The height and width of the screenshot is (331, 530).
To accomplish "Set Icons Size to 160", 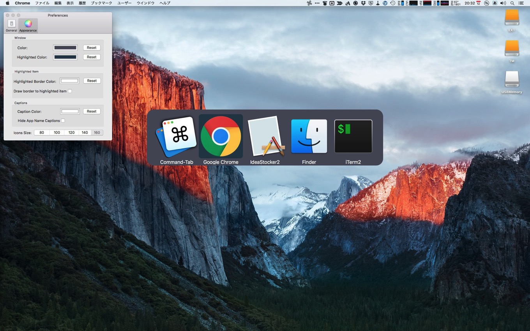I will coord(97,132).
